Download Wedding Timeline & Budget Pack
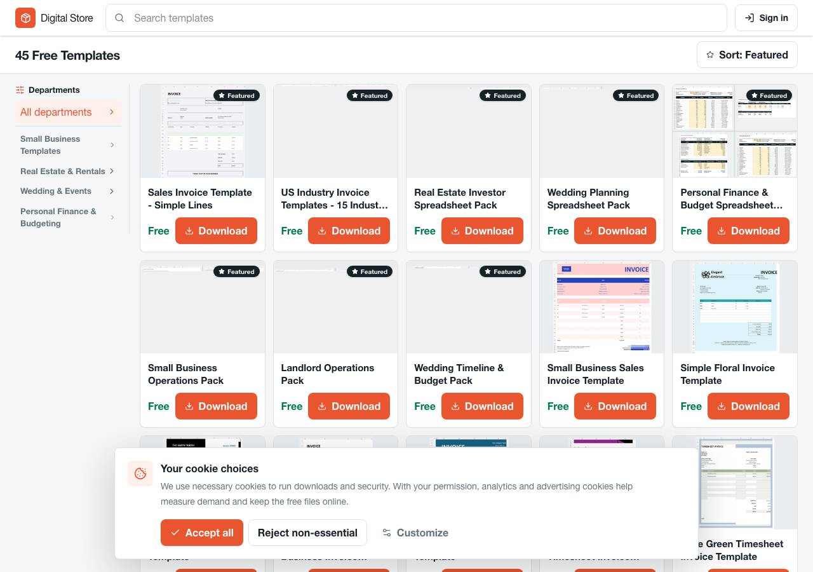 tap(482, 406)
